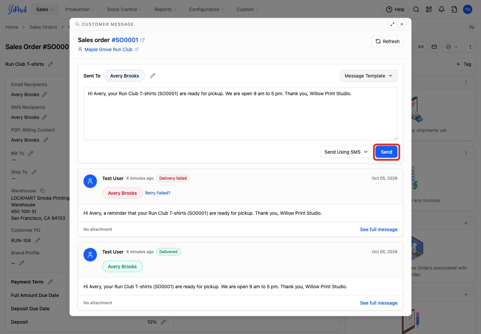
Task: Click the YoPrint logo
Action: [x=17, y=9]
